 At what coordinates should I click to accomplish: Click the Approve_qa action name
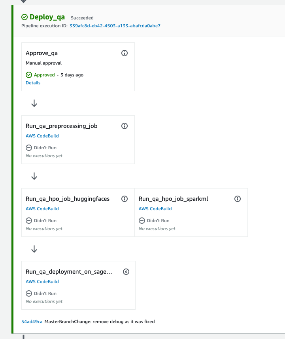[x=42, y=53]
